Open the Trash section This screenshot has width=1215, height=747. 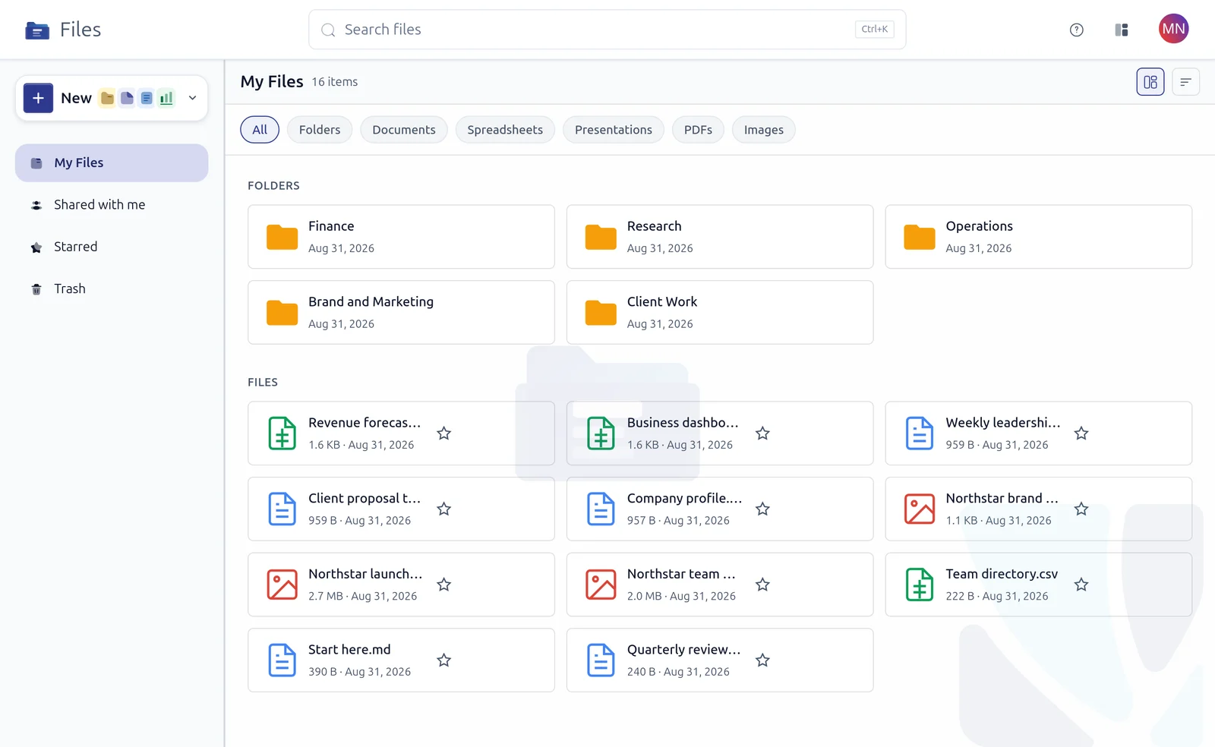pos(112,288)
